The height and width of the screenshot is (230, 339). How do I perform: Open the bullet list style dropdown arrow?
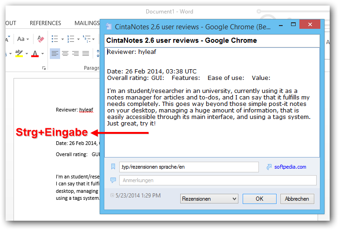point(62,39)
